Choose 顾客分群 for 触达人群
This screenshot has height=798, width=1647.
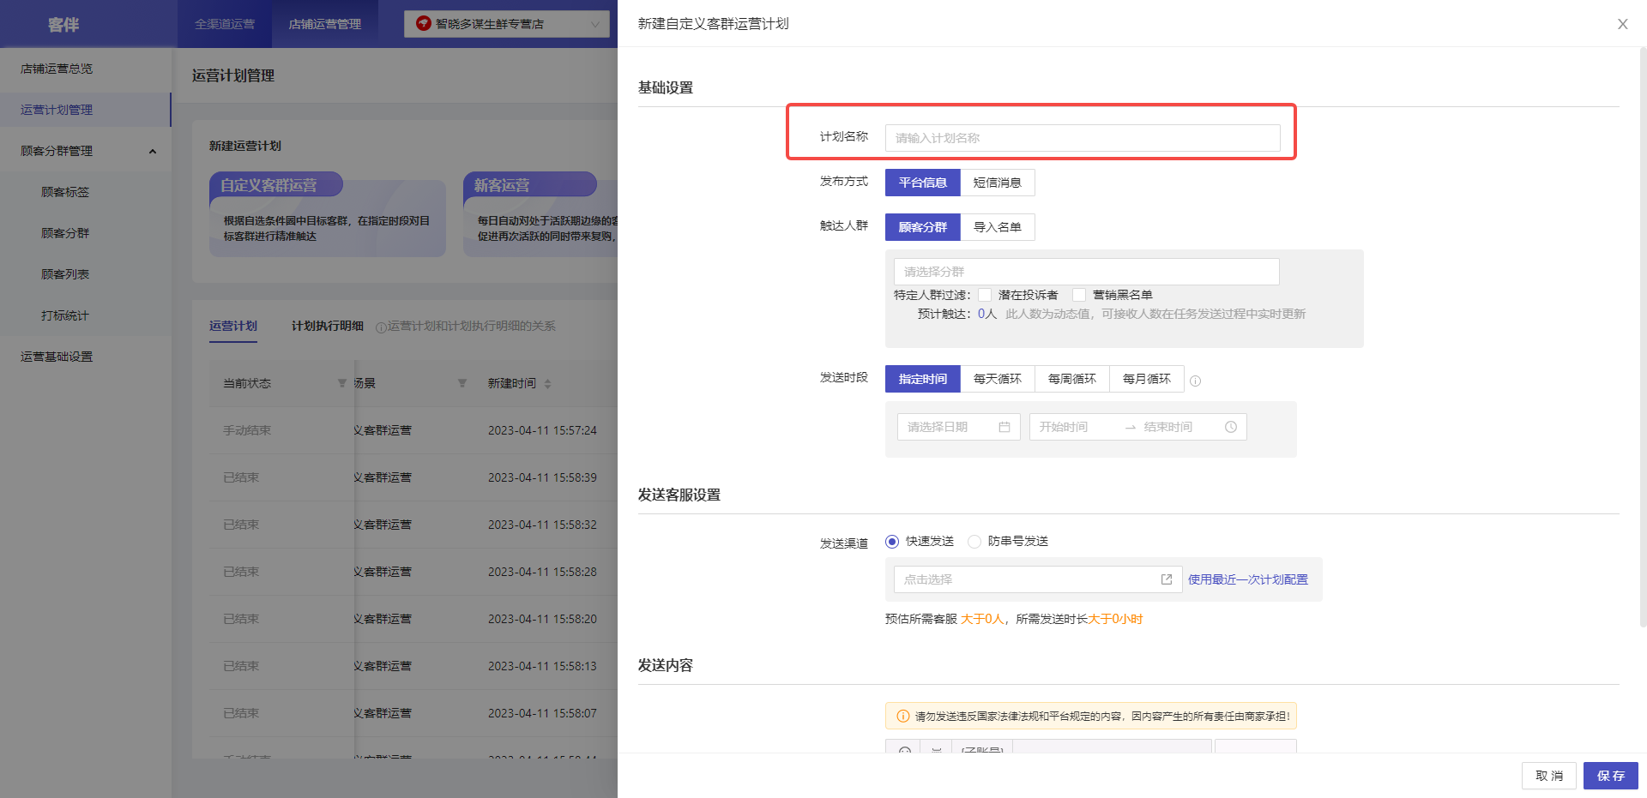point(923,227)
